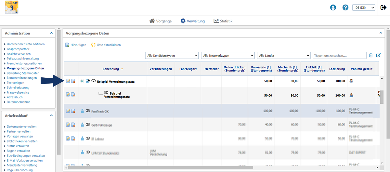Click Von mir geteilt person icon, nested row
Image resolution: width=390 pixels, height=172 pixels.
tap(351, 95)
